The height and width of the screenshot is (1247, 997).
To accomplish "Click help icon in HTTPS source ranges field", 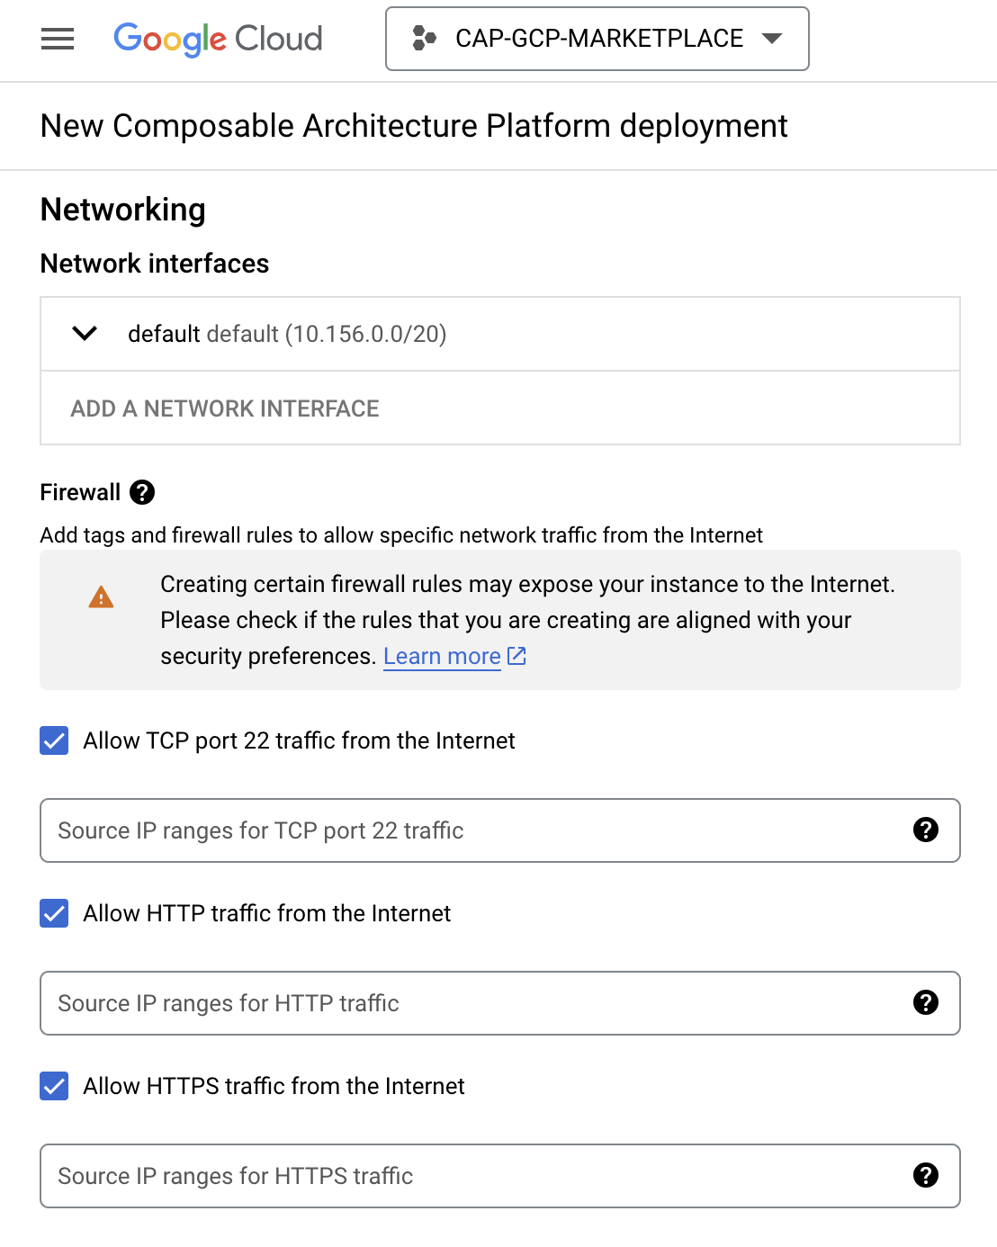I will pyautogui.click(x=925, y=1175).
